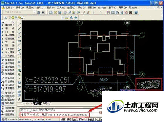Open the 编辑(E) menu
The height and width of the screenshot is (122, 164).
point(20,8)
